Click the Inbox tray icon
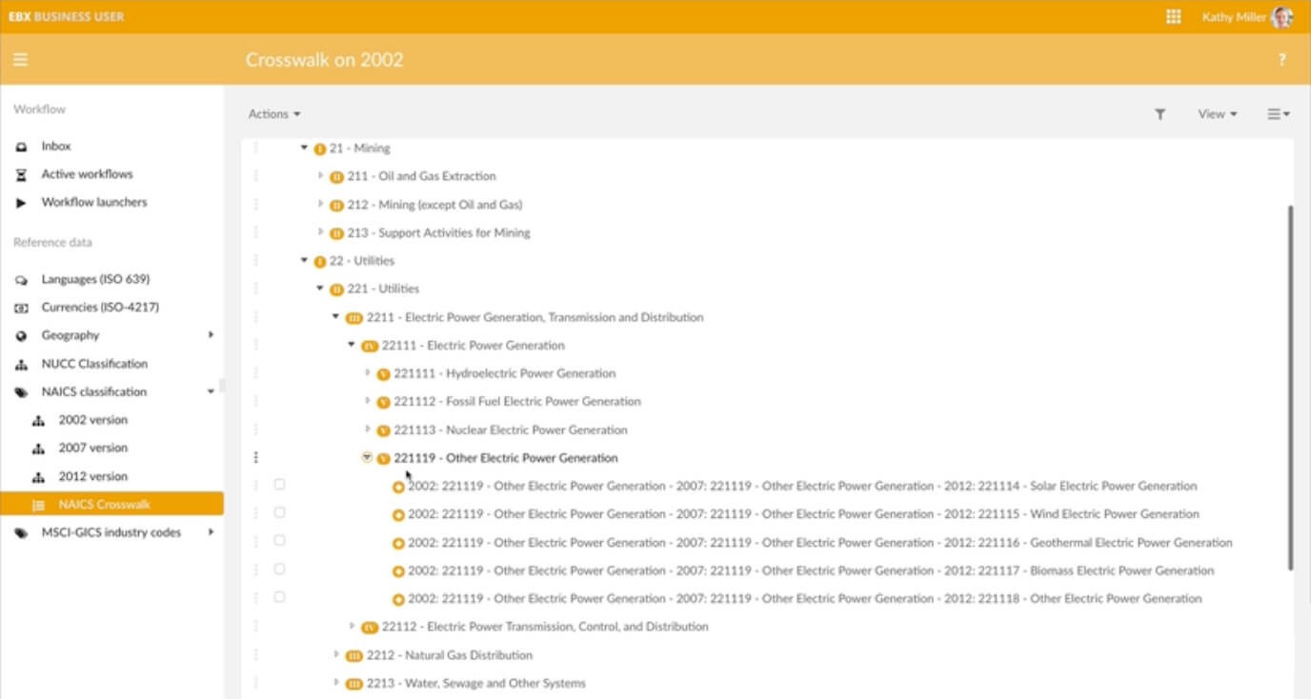 [x=21, y=147]
